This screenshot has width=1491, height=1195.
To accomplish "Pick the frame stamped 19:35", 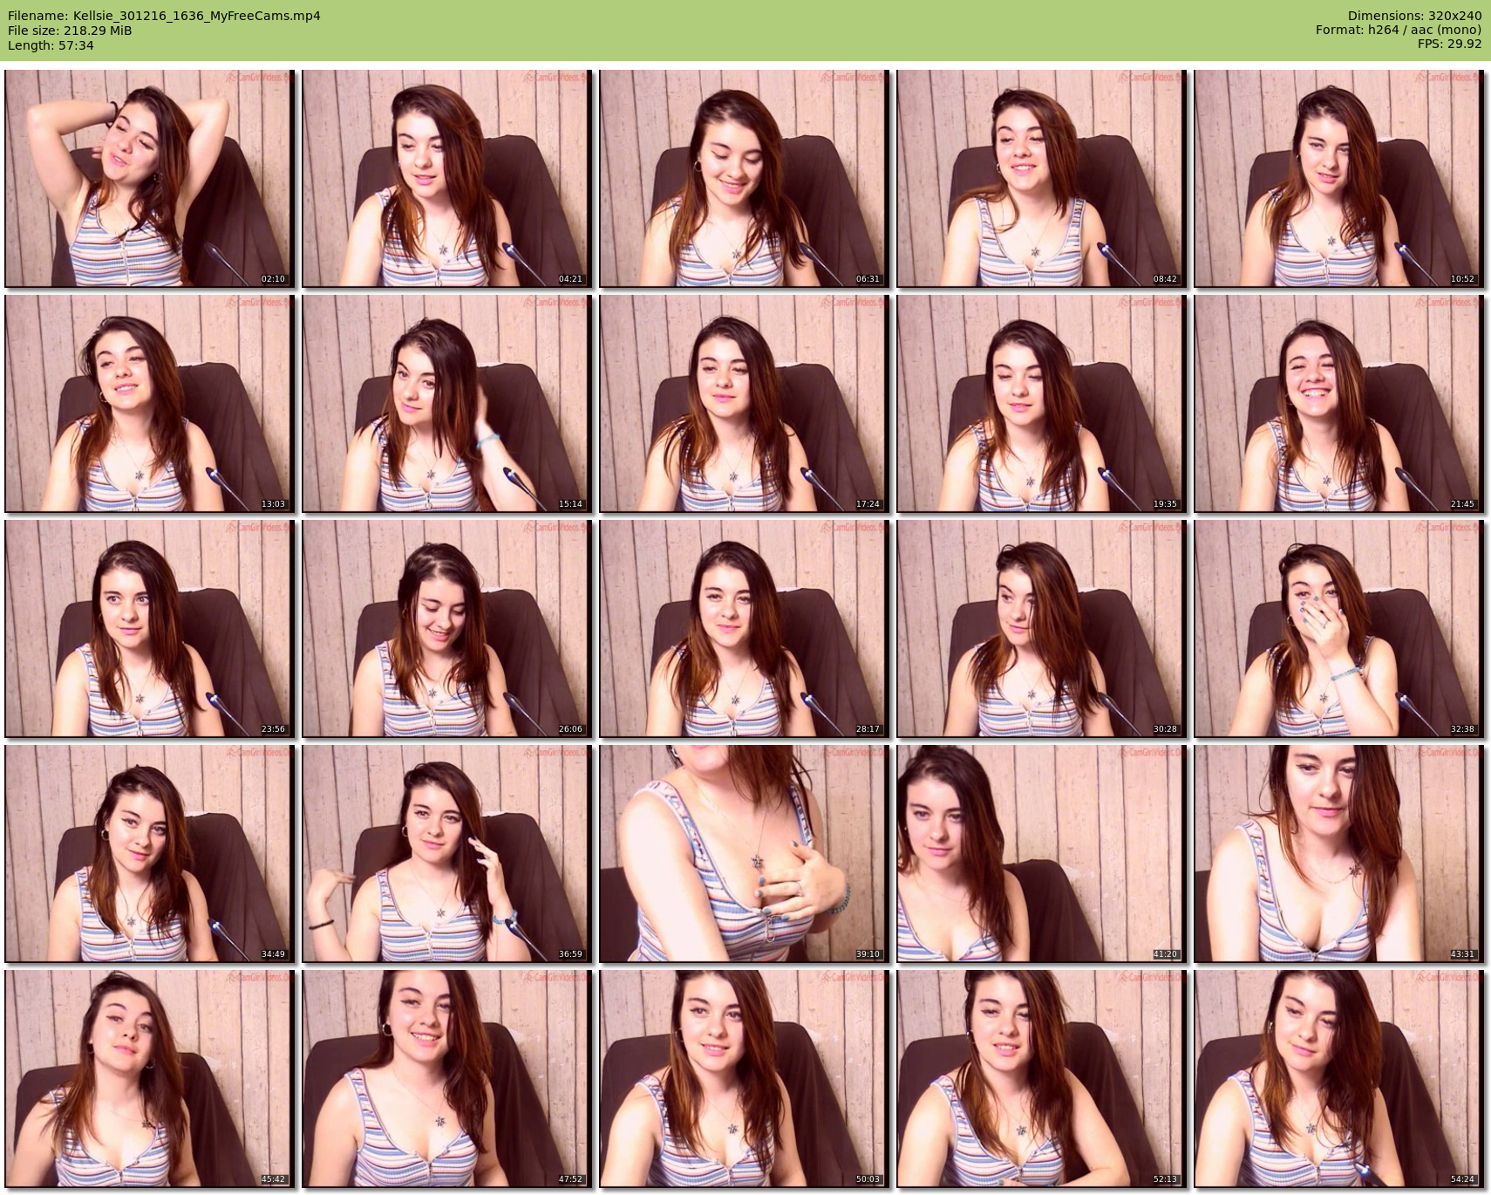I will 1042,403.
